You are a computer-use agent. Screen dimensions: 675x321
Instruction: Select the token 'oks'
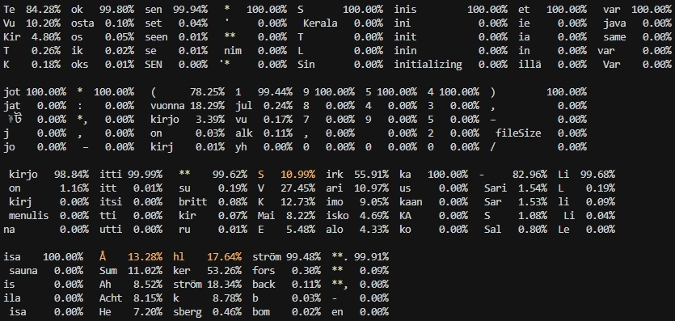80,64
